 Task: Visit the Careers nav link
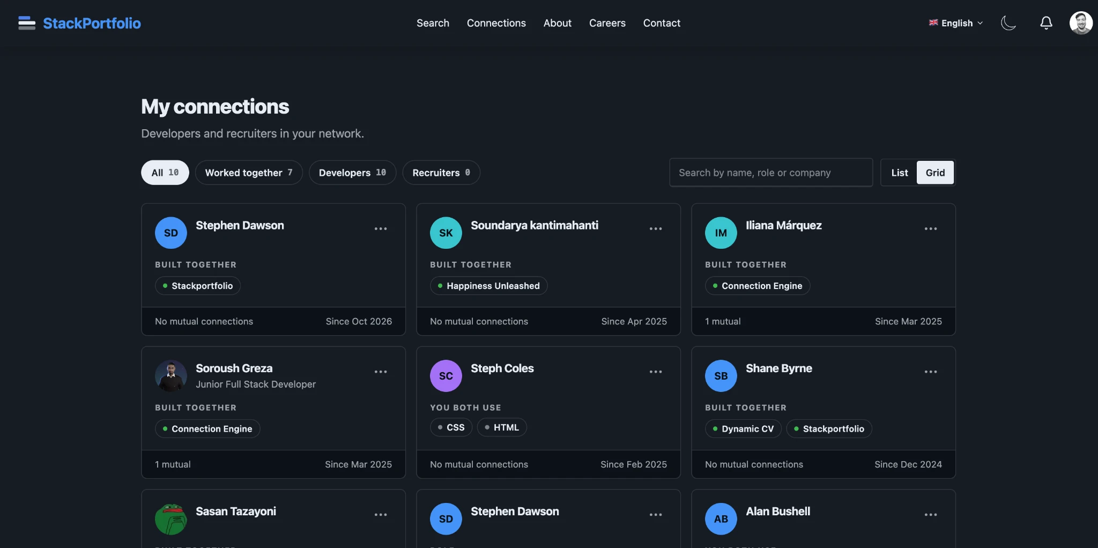[607, 23]
